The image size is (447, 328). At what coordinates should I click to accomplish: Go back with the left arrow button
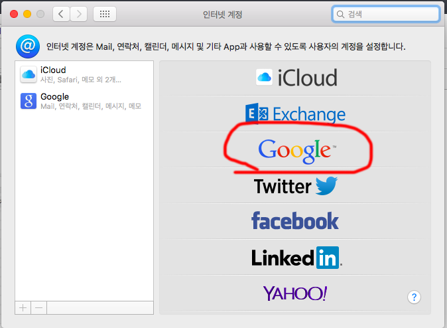[61, 14]
